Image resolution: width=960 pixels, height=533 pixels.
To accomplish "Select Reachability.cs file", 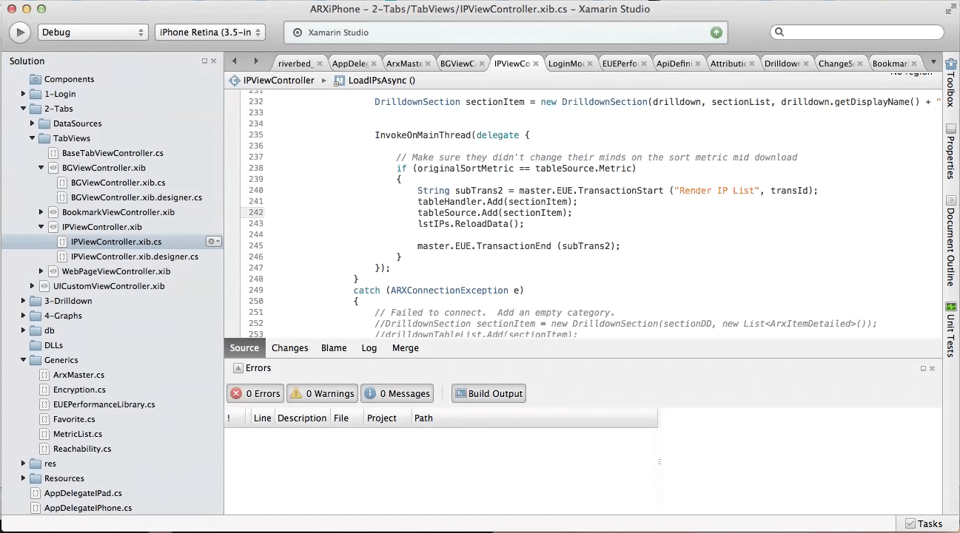I will coord(82,449).
